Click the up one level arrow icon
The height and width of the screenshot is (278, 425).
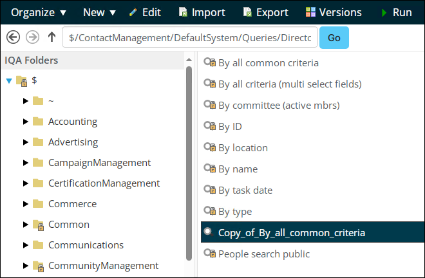[52, 37]
